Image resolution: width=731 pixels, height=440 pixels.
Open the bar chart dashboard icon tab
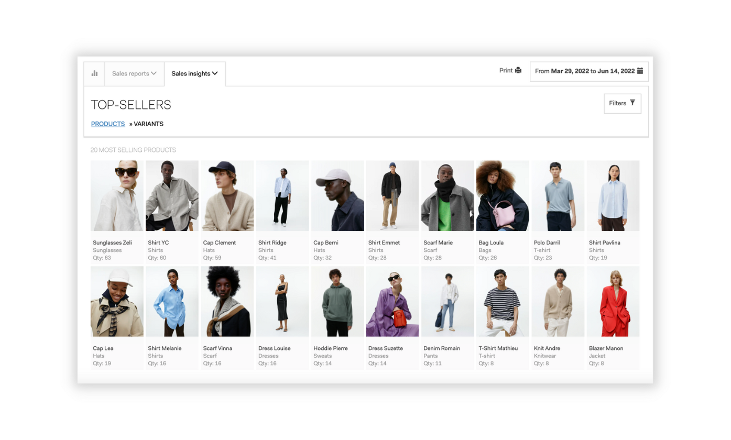[x=94, y=73]
